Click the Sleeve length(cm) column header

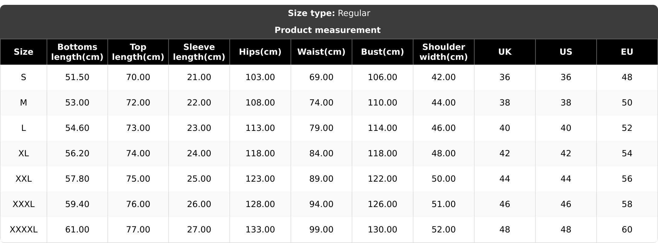(199, 52)
